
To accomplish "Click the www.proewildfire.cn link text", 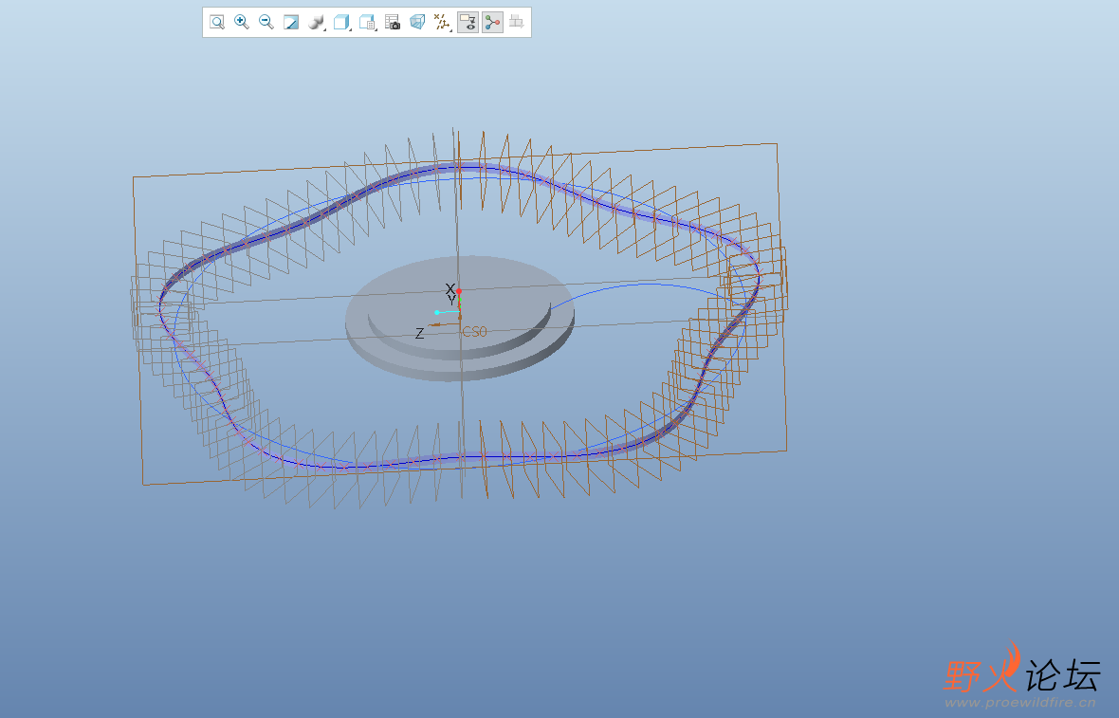I will [x=1019, y=703].
